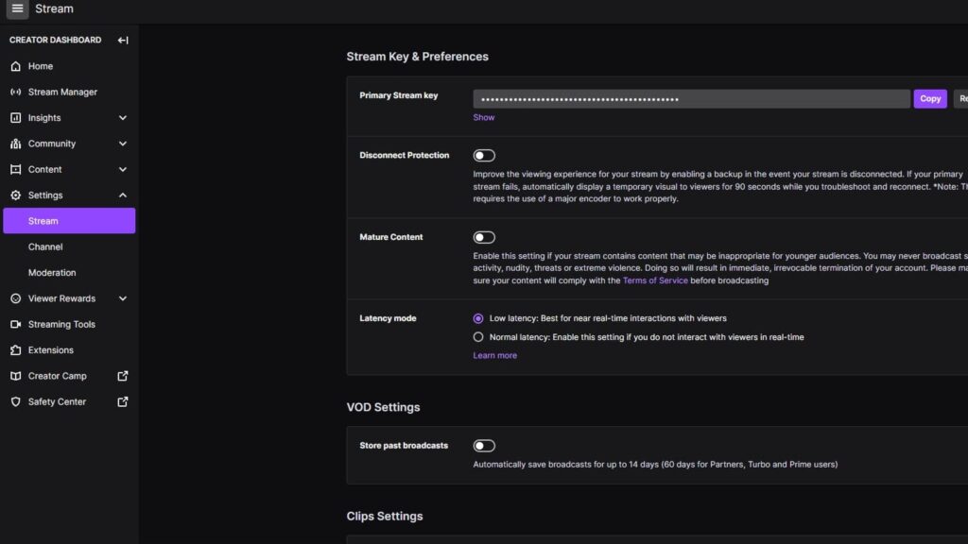Image resolution: width=968 pixels, height=544 pixels.
Task: Open Channel settings item
Action: point(69,246)
